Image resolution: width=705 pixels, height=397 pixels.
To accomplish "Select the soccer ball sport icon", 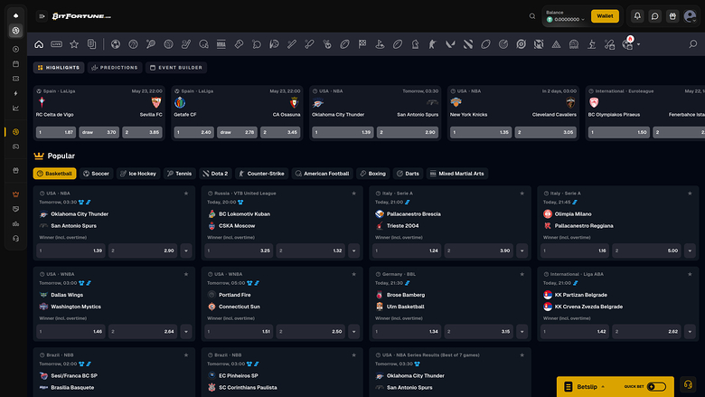I will pyautogui.click(x=116, y=44).
